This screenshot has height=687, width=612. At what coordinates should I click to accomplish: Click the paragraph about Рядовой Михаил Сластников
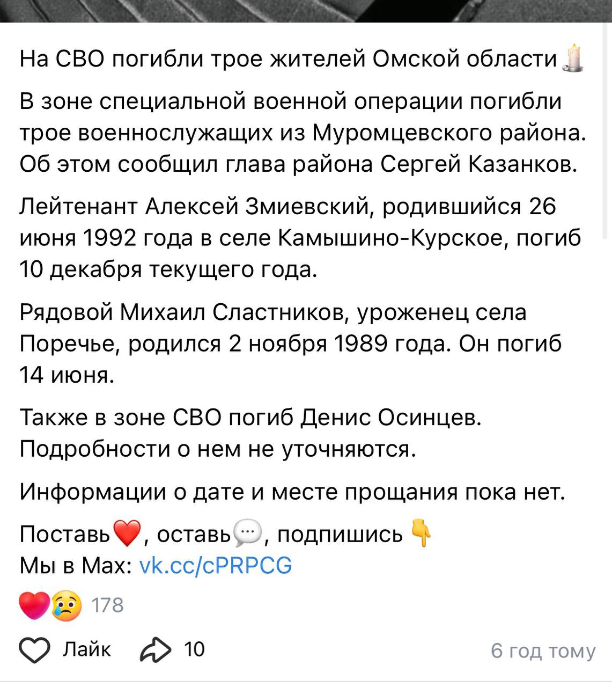290,343
